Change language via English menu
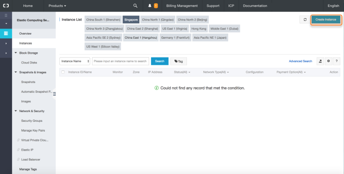Viewport: 344px width, 174px height. [x=333, y=6]
